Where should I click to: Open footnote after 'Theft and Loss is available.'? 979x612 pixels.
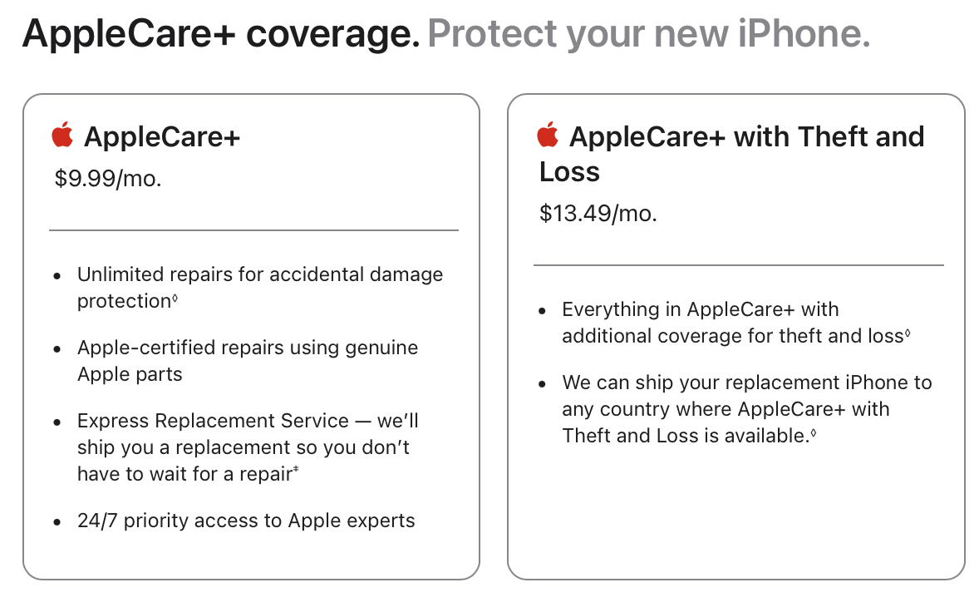click(813, 432)
